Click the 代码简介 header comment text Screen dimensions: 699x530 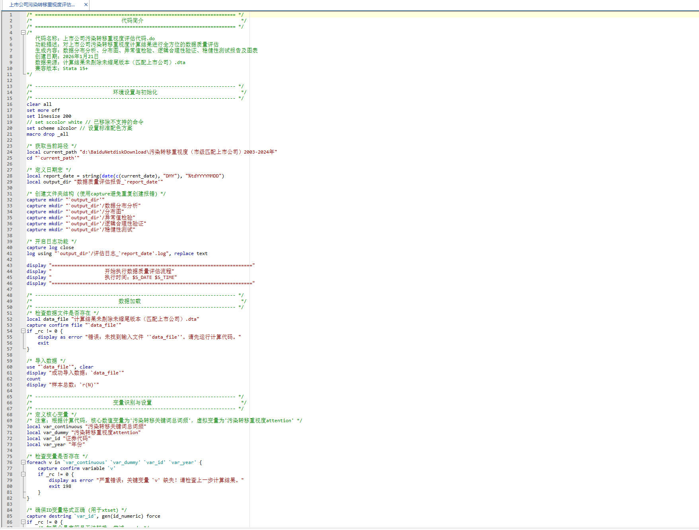pos(132,21)
